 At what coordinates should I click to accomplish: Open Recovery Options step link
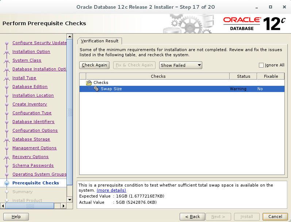click(x=30, y=157)
